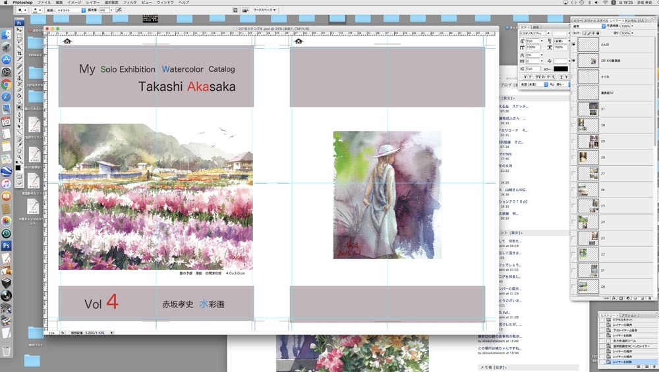Select the Pen tool
The height and width of the screenshot is (372, 659).
19,114
